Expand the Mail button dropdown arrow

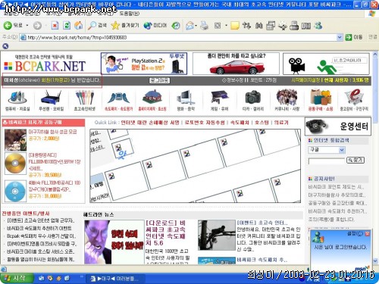pos(196,26)
